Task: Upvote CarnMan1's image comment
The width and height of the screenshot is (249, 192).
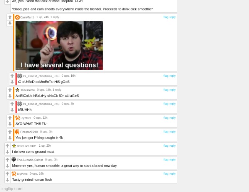Action: click(x=10, y=17)
